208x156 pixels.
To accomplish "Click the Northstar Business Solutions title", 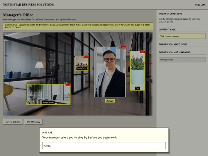I will 29,5.
